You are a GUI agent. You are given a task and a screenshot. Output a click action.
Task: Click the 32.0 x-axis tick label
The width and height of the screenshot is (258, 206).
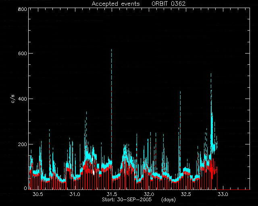pyautogui.click(x=149, y=194)
